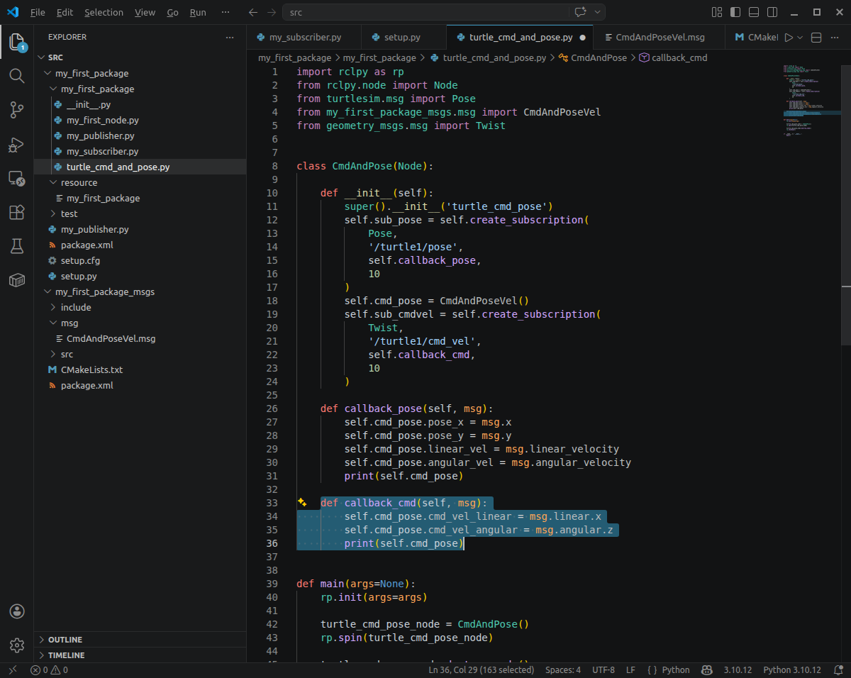Collapse the top my_first_package folder
This screenshot has width=851, height=678.
pos(48,73)
